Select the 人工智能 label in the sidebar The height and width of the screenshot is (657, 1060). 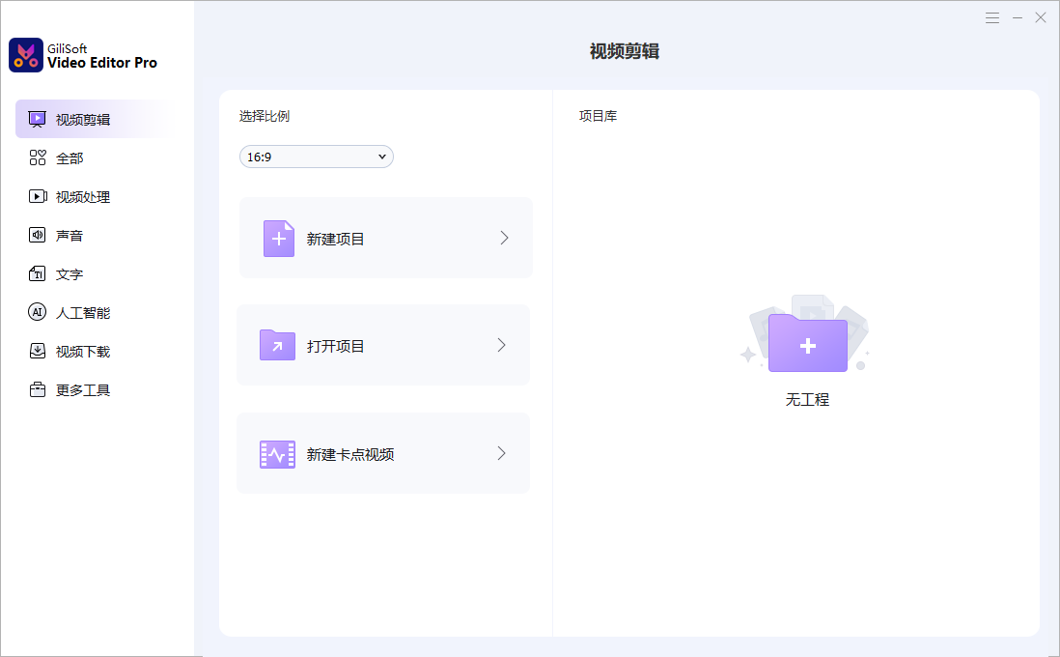tap(83, 313)
